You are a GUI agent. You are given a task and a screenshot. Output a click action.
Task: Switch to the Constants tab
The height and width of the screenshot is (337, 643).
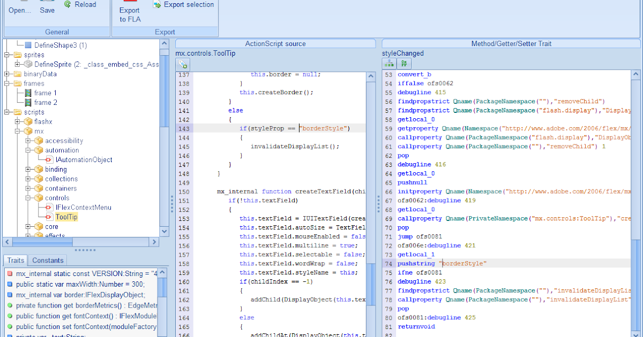(x=47, y=261)
